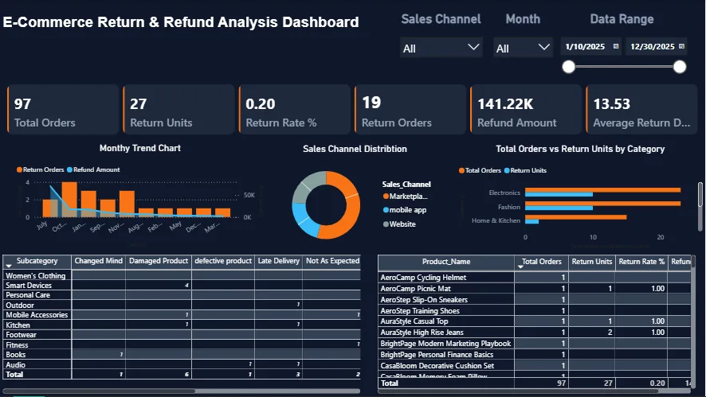Select BrightPage Personal Finance Basics row

(x=535, y=355)
